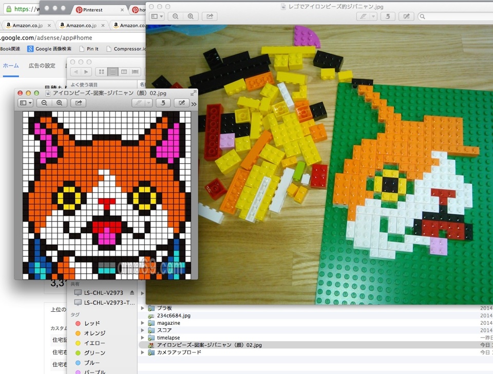Open sidebar view menu in ジバニャン（顔）02.jpg window
The width and height of the screenshot is (493, 374).
click(26, 103)
